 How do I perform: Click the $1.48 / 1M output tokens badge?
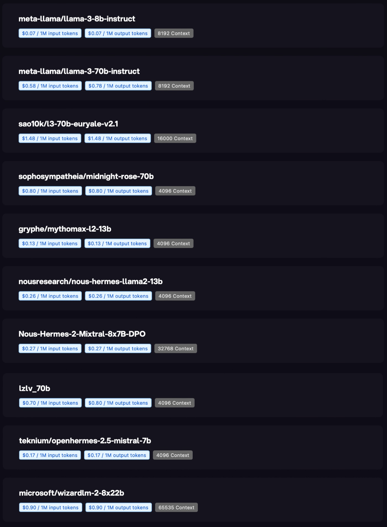coord(117,138)
